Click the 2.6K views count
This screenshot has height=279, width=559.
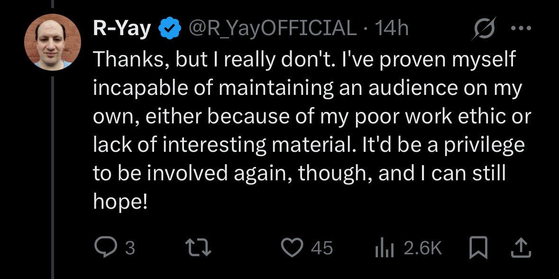point(422,248)
